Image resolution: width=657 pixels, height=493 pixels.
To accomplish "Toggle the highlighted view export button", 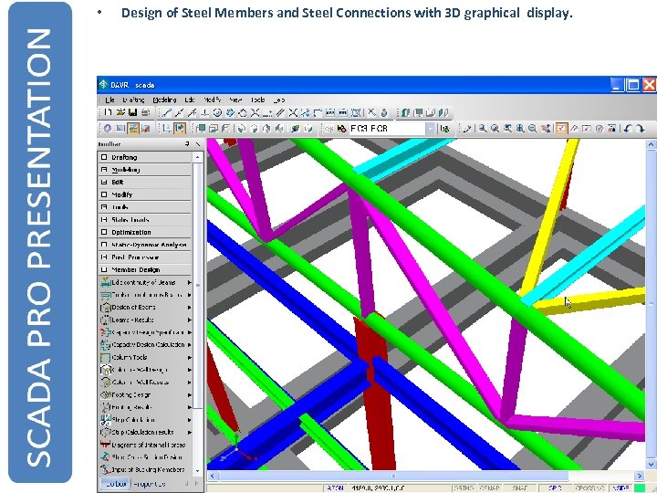I will [180, 129].
